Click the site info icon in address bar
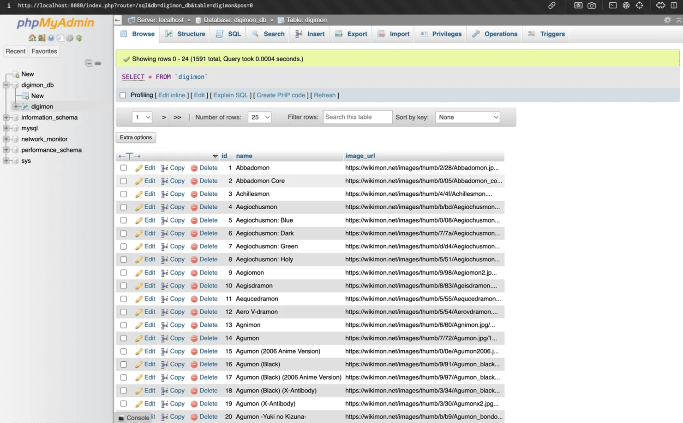The height and width of the screenshot is (423, 683). tap(8, 6)
